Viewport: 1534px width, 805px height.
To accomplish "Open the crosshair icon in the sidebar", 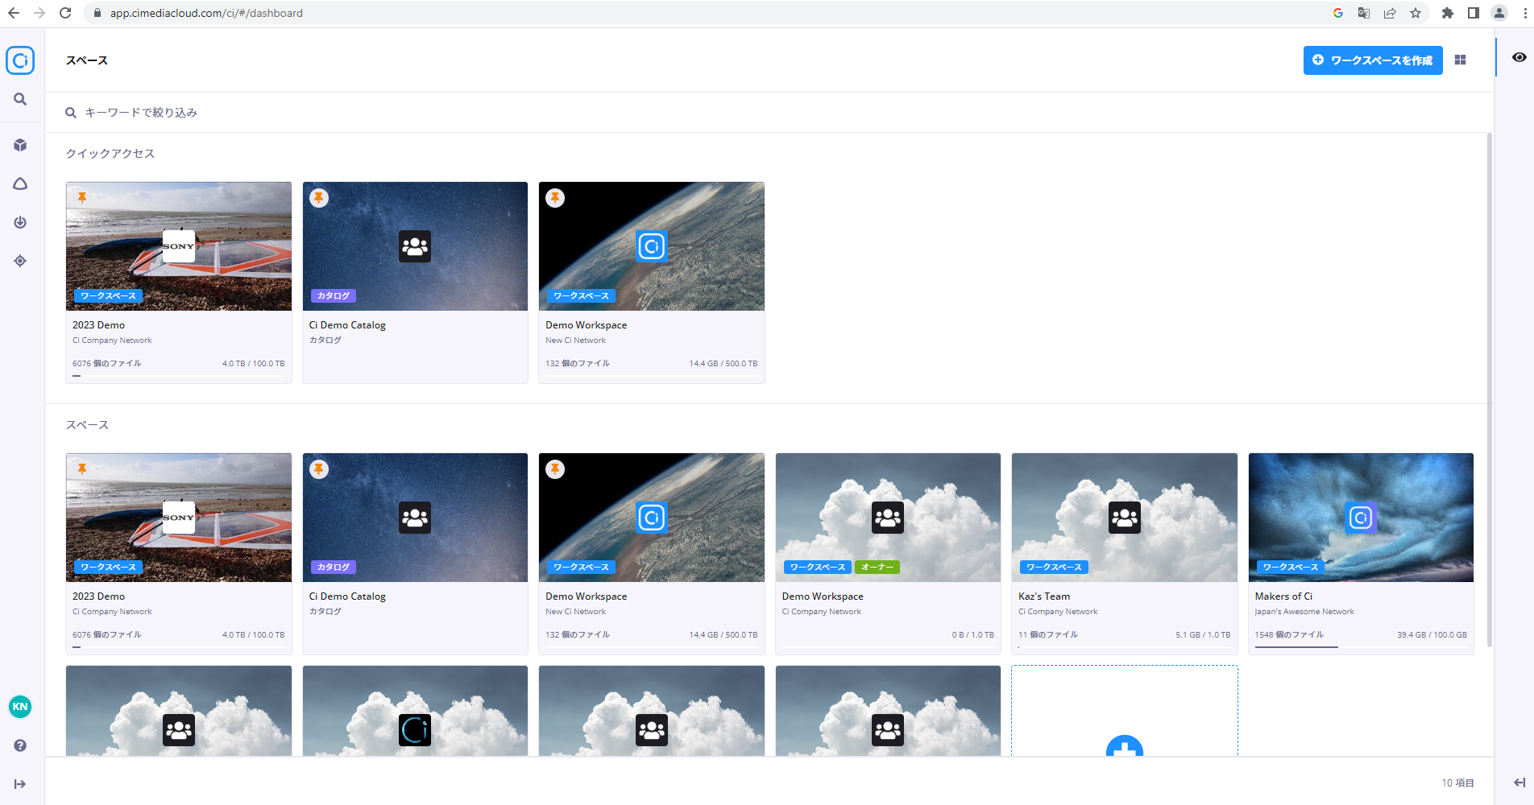I will [x=20, y=261].
